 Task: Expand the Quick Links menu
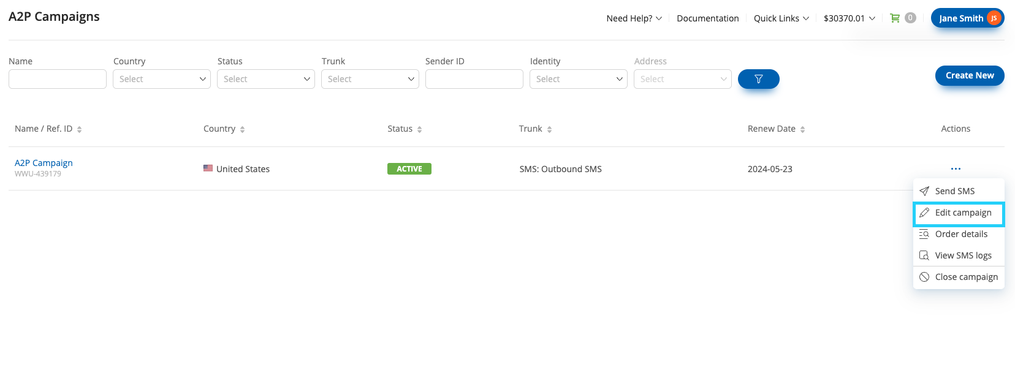781,18
